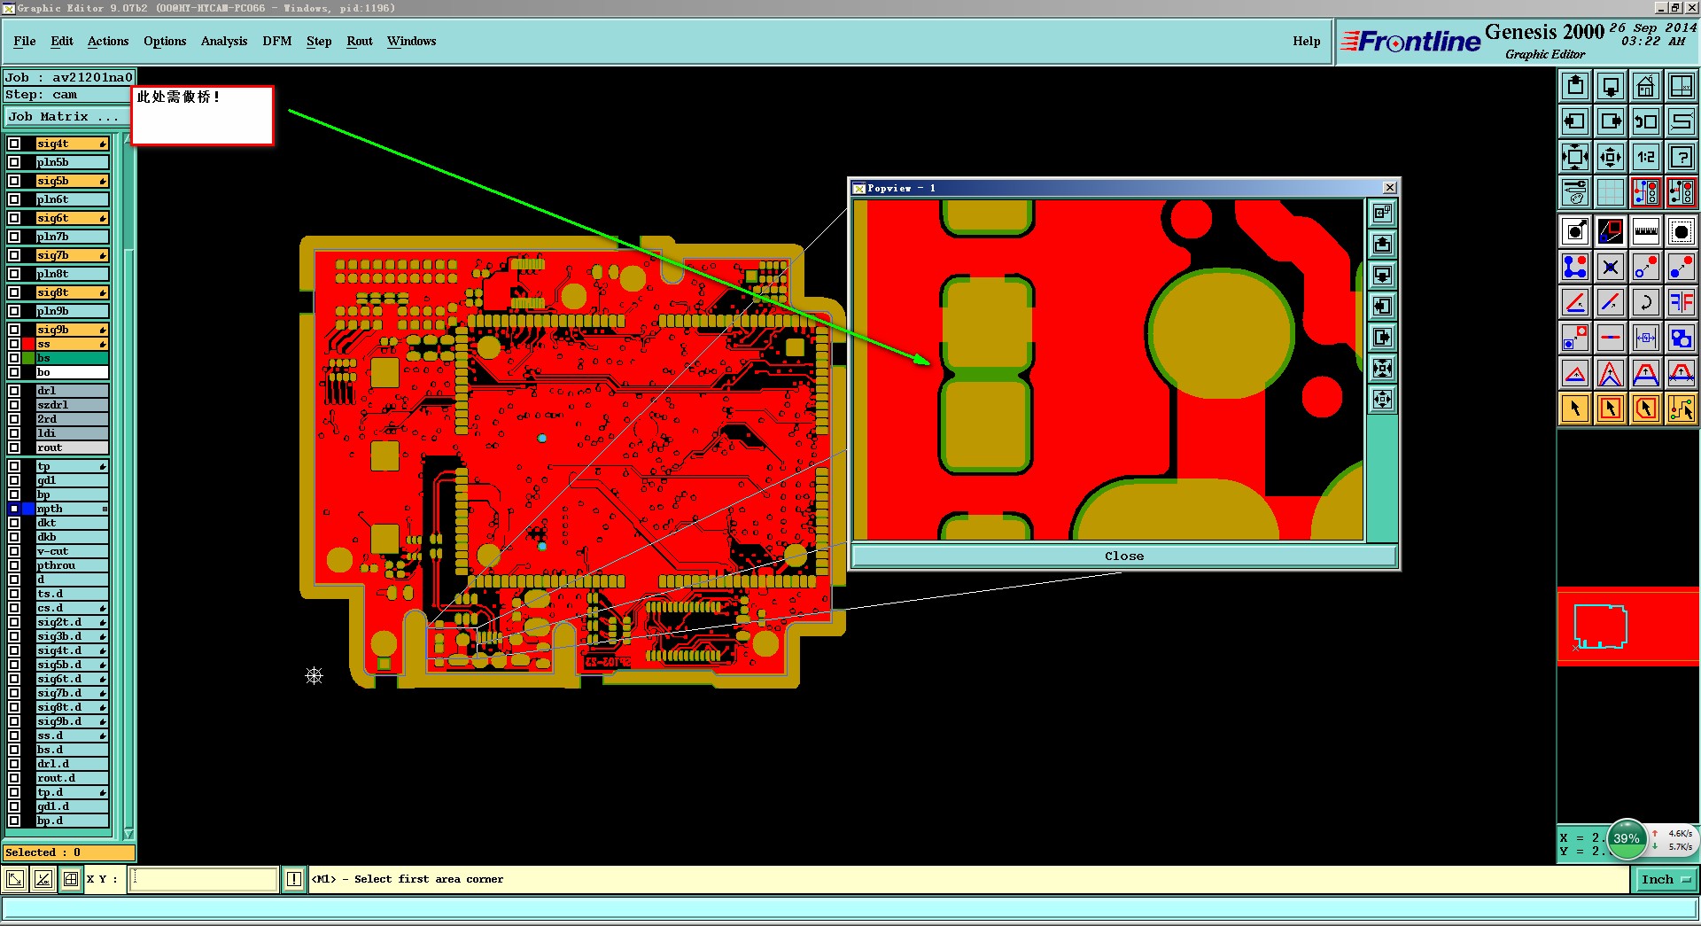
Task: Click the pan down view icon
Action: coord(1611,86)
